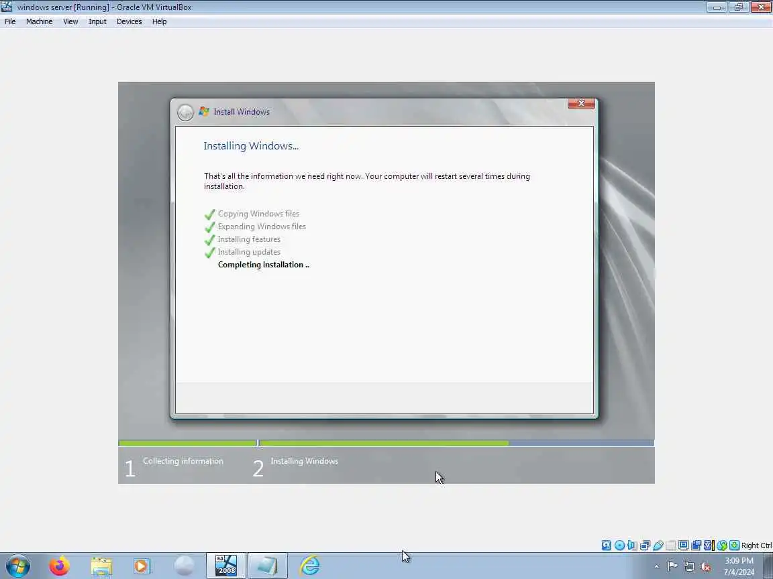Click the network adapters status icon

[645, 545]
